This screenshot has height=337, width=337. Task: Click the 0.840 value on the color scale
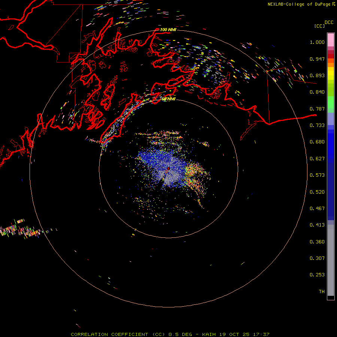coord(317,92)
